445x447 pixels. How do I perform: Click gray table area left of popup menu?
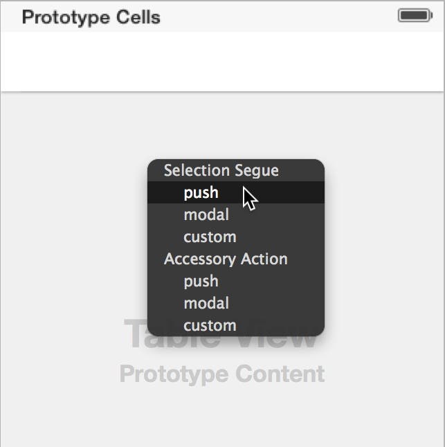[x=74, y=248]
